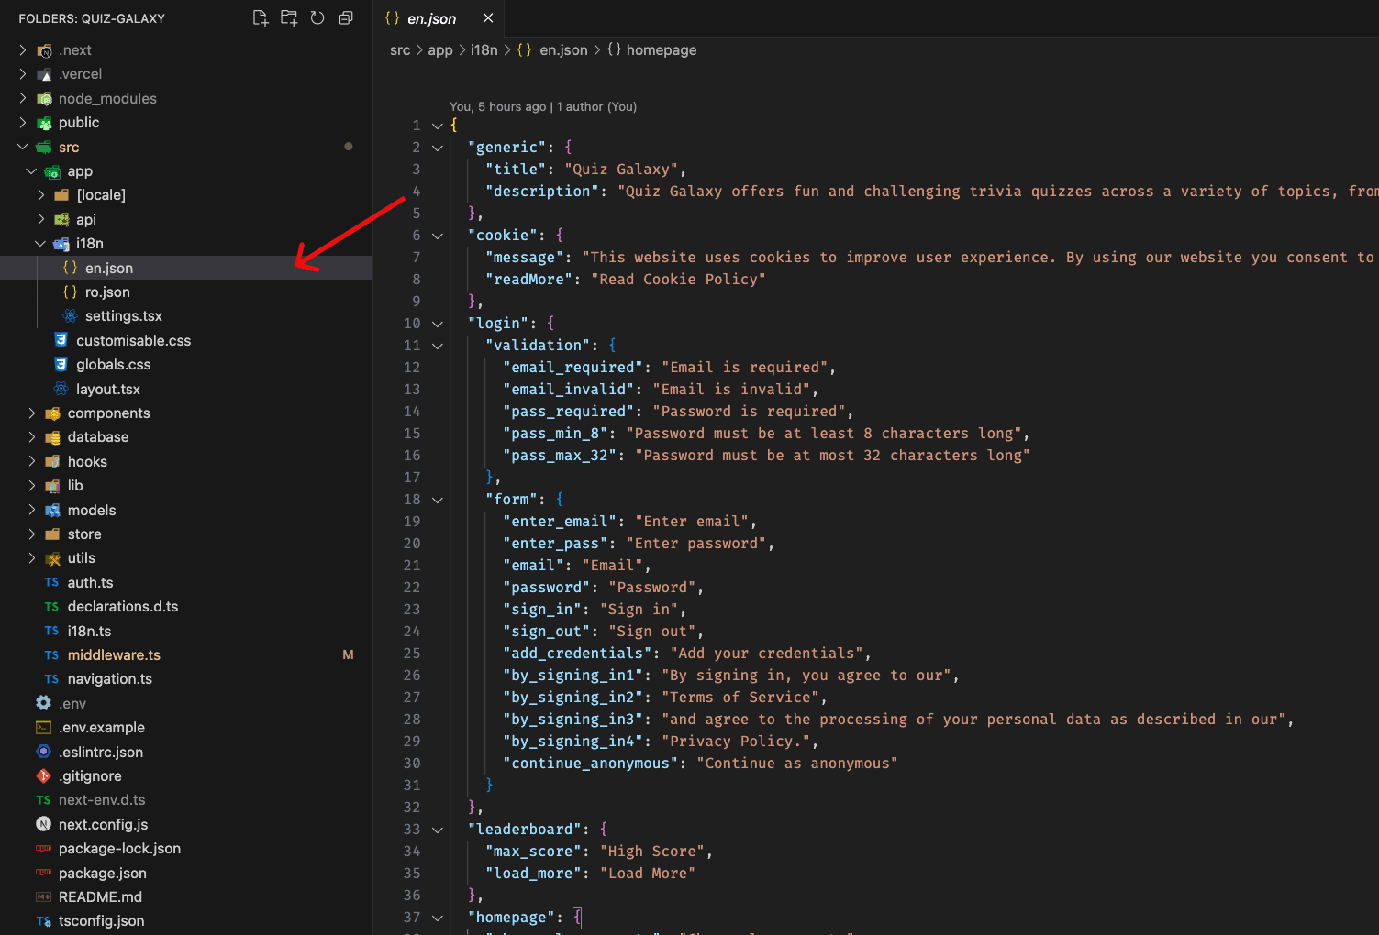The height and width of the screenshot is (935, 1379).
Task: Open navigation.ts file
Action: point(185,679)
